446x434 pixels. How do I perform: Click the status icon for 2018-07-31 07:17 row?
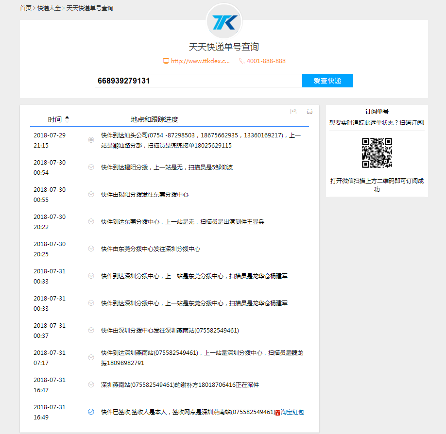coord(91,357)
